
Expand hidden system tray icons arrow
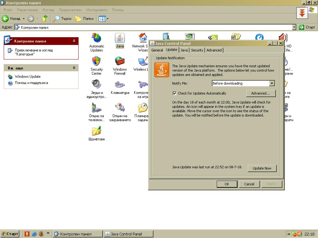(288, 234)
